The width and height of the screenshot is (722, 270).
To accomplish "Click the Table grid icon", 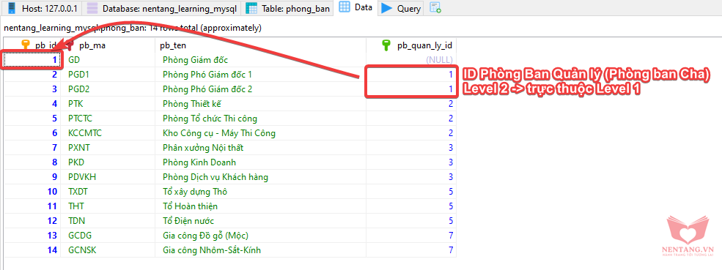I will (251, 8).
